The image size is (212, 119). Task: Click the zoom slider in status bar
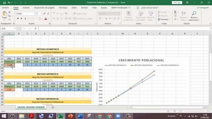[x=195, y=111]
